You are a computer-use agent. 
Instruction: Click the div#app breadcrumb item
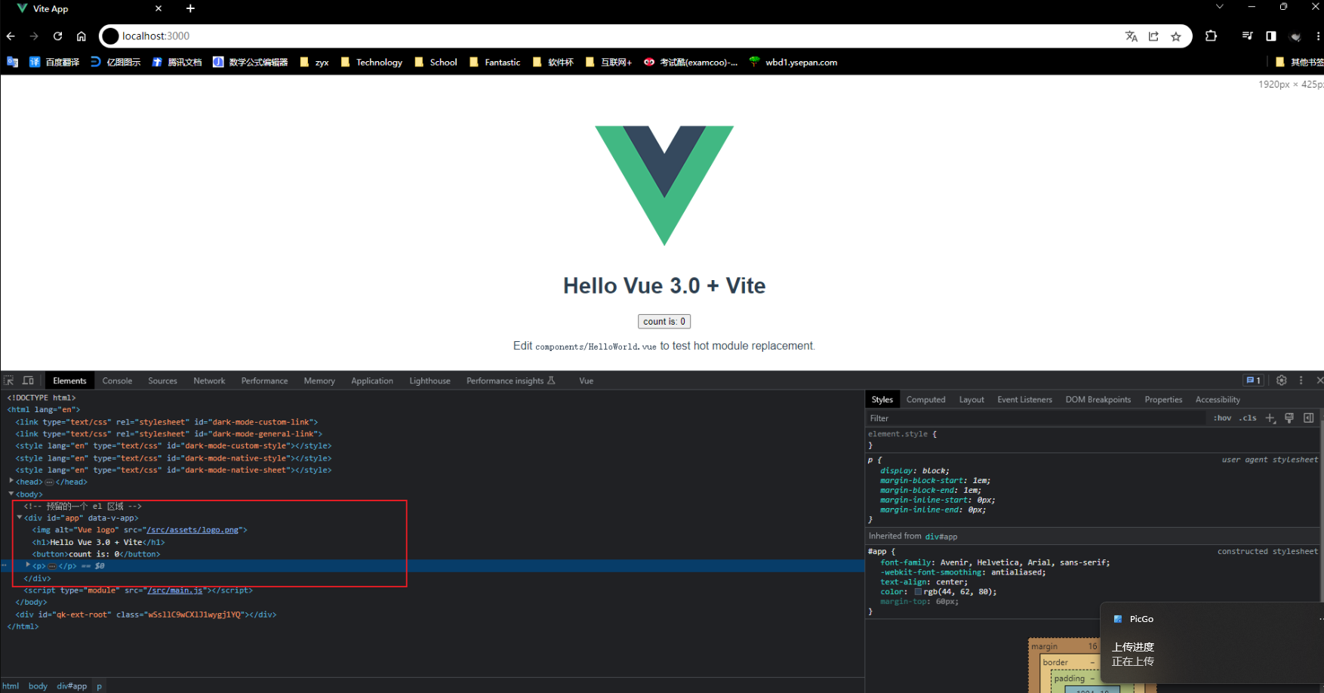pos(72,686)
